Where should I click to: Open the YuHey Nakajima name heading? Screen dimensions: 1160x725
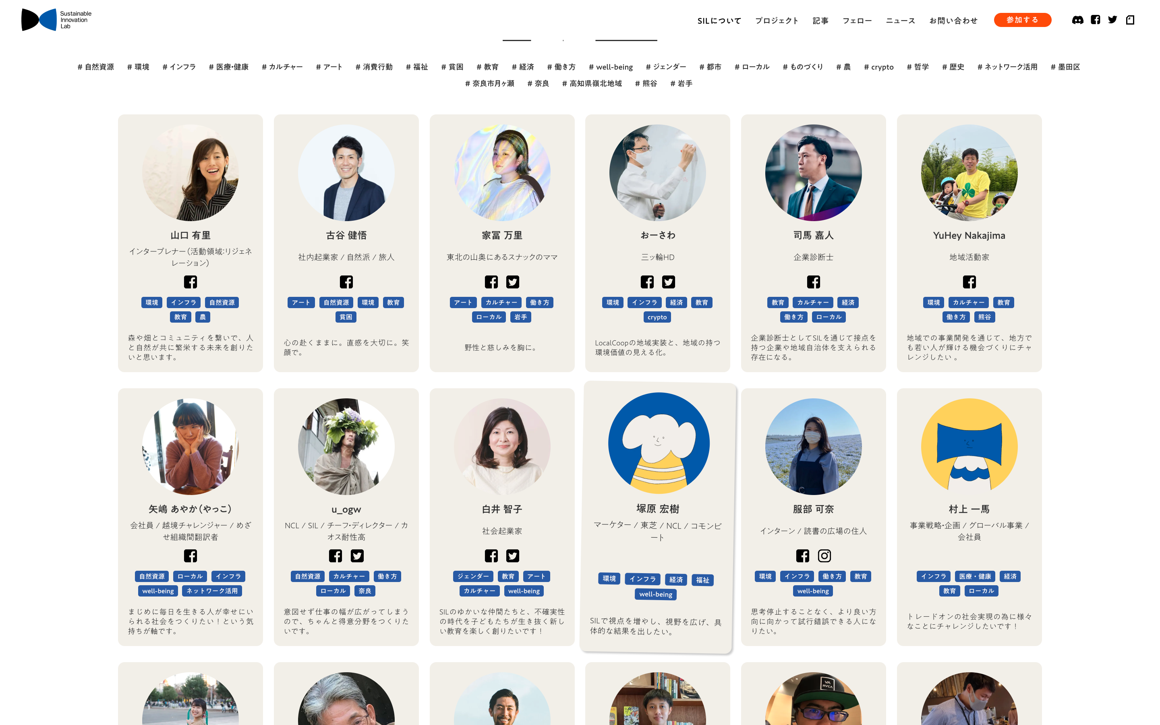click(969, 236)
